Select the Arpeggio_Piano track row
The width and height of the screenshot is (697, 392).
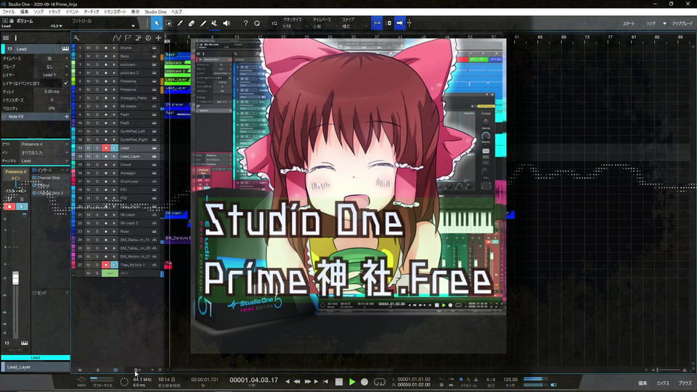[x=118, y=98]
